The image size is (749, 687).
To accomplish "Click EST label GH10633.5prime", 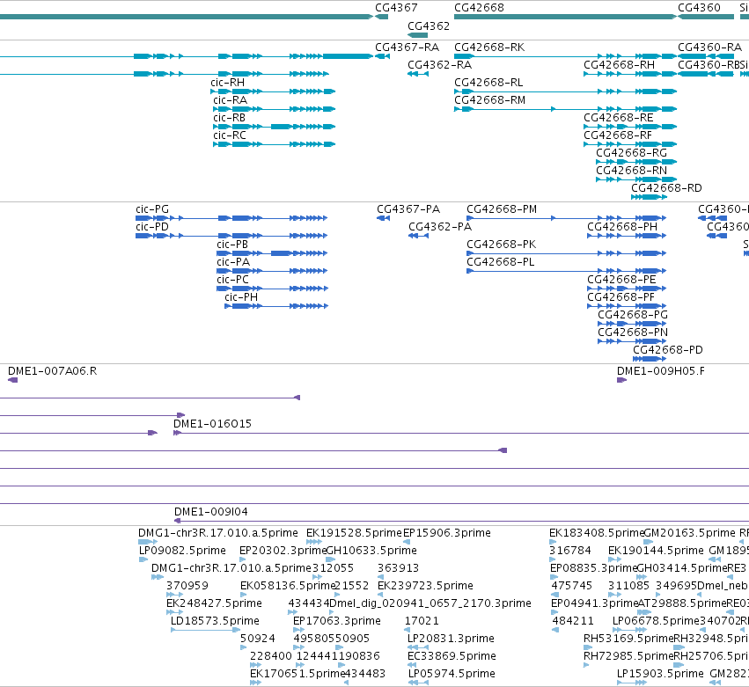I will pos(371,551).
